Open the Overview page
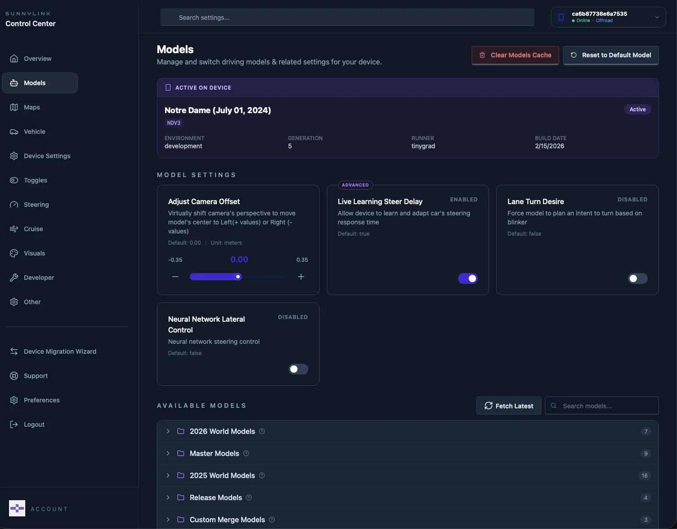The height and width of the screenshot is (529, 677). (x=37, y=59)
